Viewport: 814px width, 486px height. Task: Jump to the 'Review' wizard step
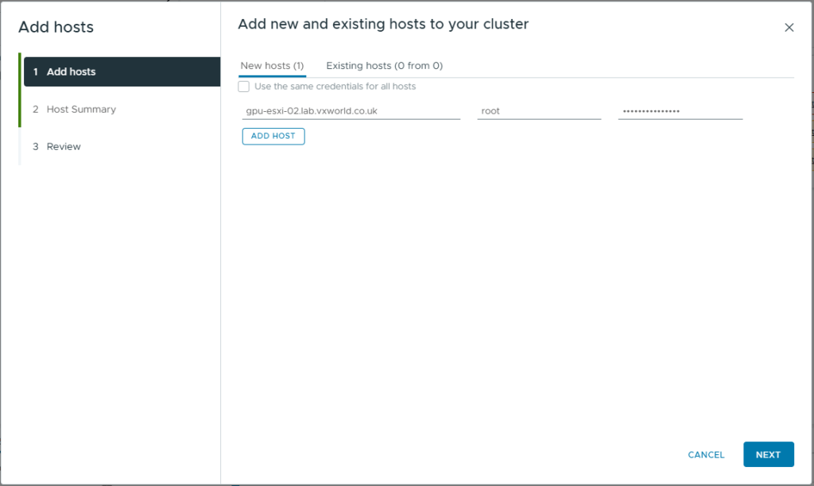(x=64, y=147)
